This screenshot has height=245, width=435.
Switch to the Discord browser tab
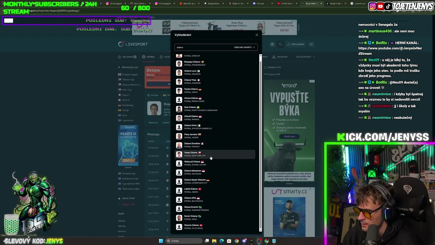point(260,3)
